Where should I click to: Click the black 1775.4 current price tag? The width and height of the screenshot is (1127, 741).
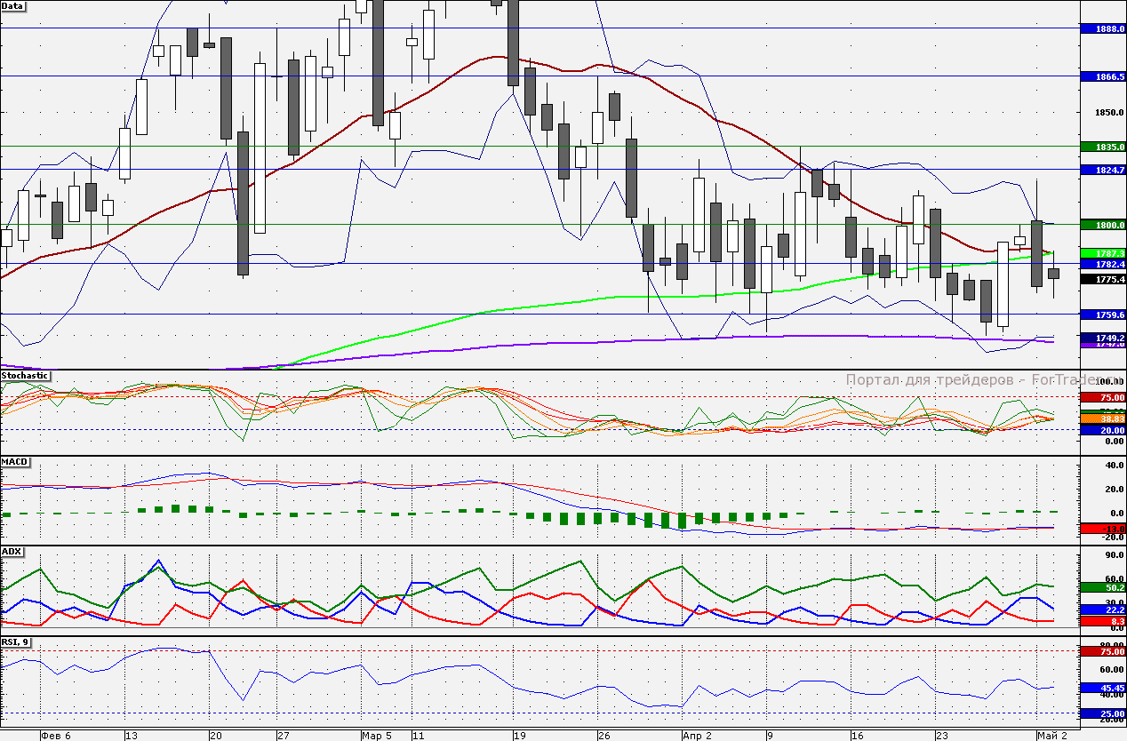click(1103, 279)
